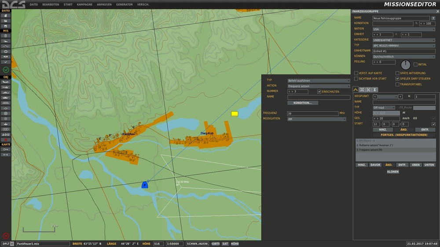This screenshot has height=247, width=440.
Task: Click the Frequenz input field
Action: 312,113
